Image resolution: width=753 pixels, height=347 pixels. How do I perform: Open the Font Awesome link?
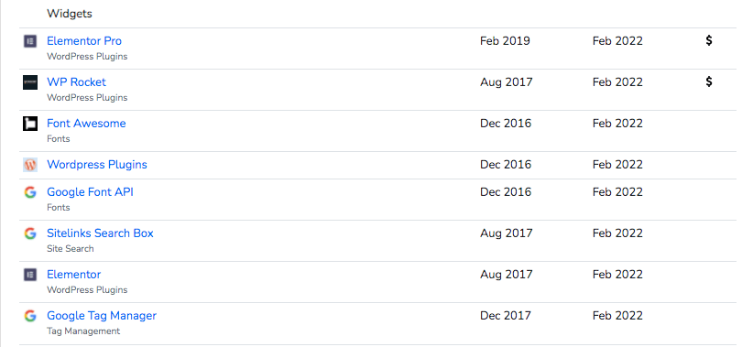86,124
